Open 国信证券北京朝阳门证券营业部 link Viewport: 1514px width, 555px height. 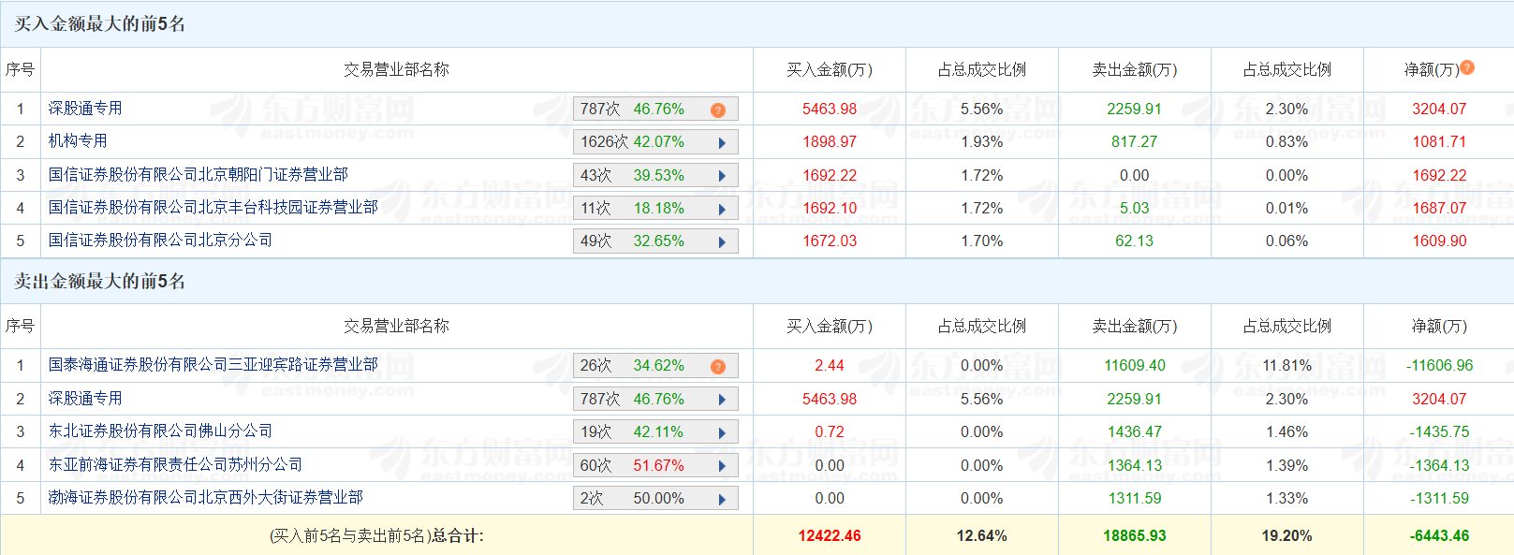pos(198,175)
